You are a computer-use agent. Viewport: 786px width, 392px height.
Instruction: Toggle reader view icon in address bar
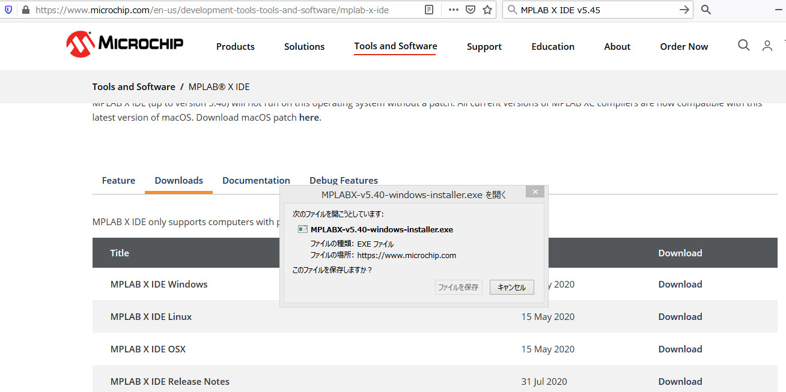428,10
